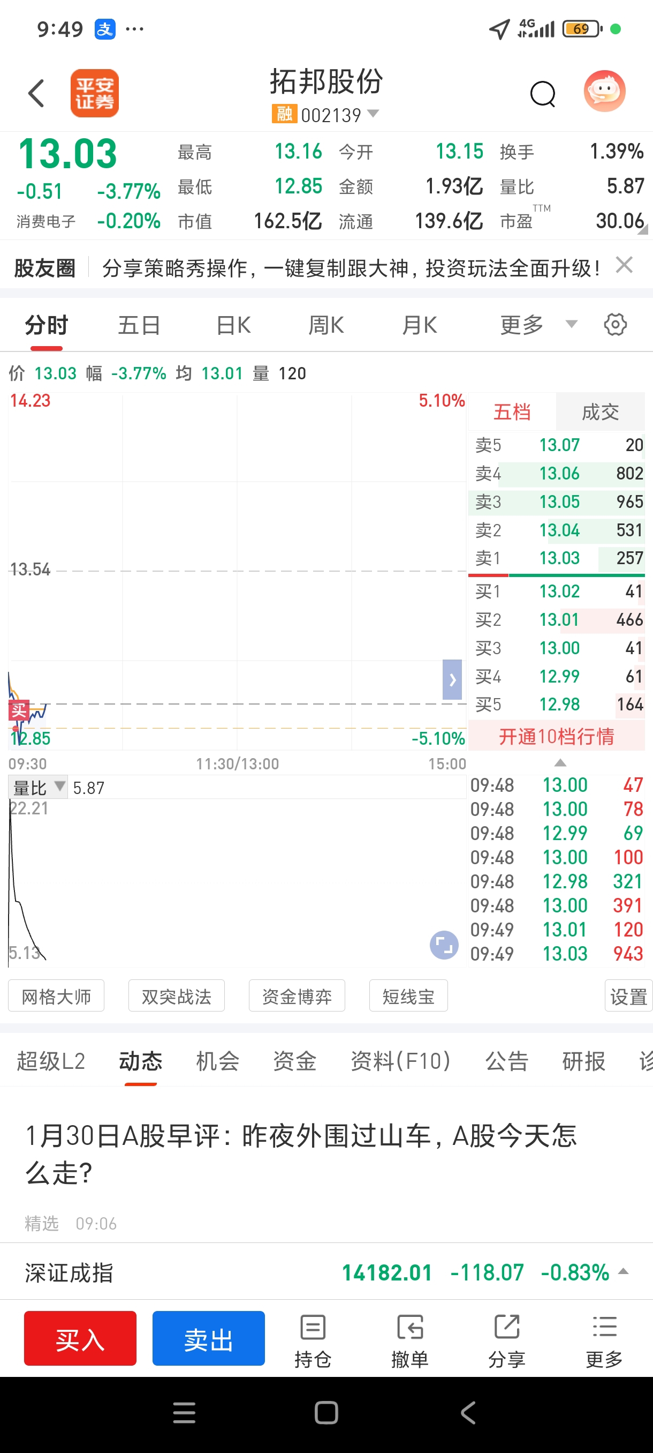Open the 公告 tab
Viewport: 653px width, 1453px height.
coord(506,1061)
